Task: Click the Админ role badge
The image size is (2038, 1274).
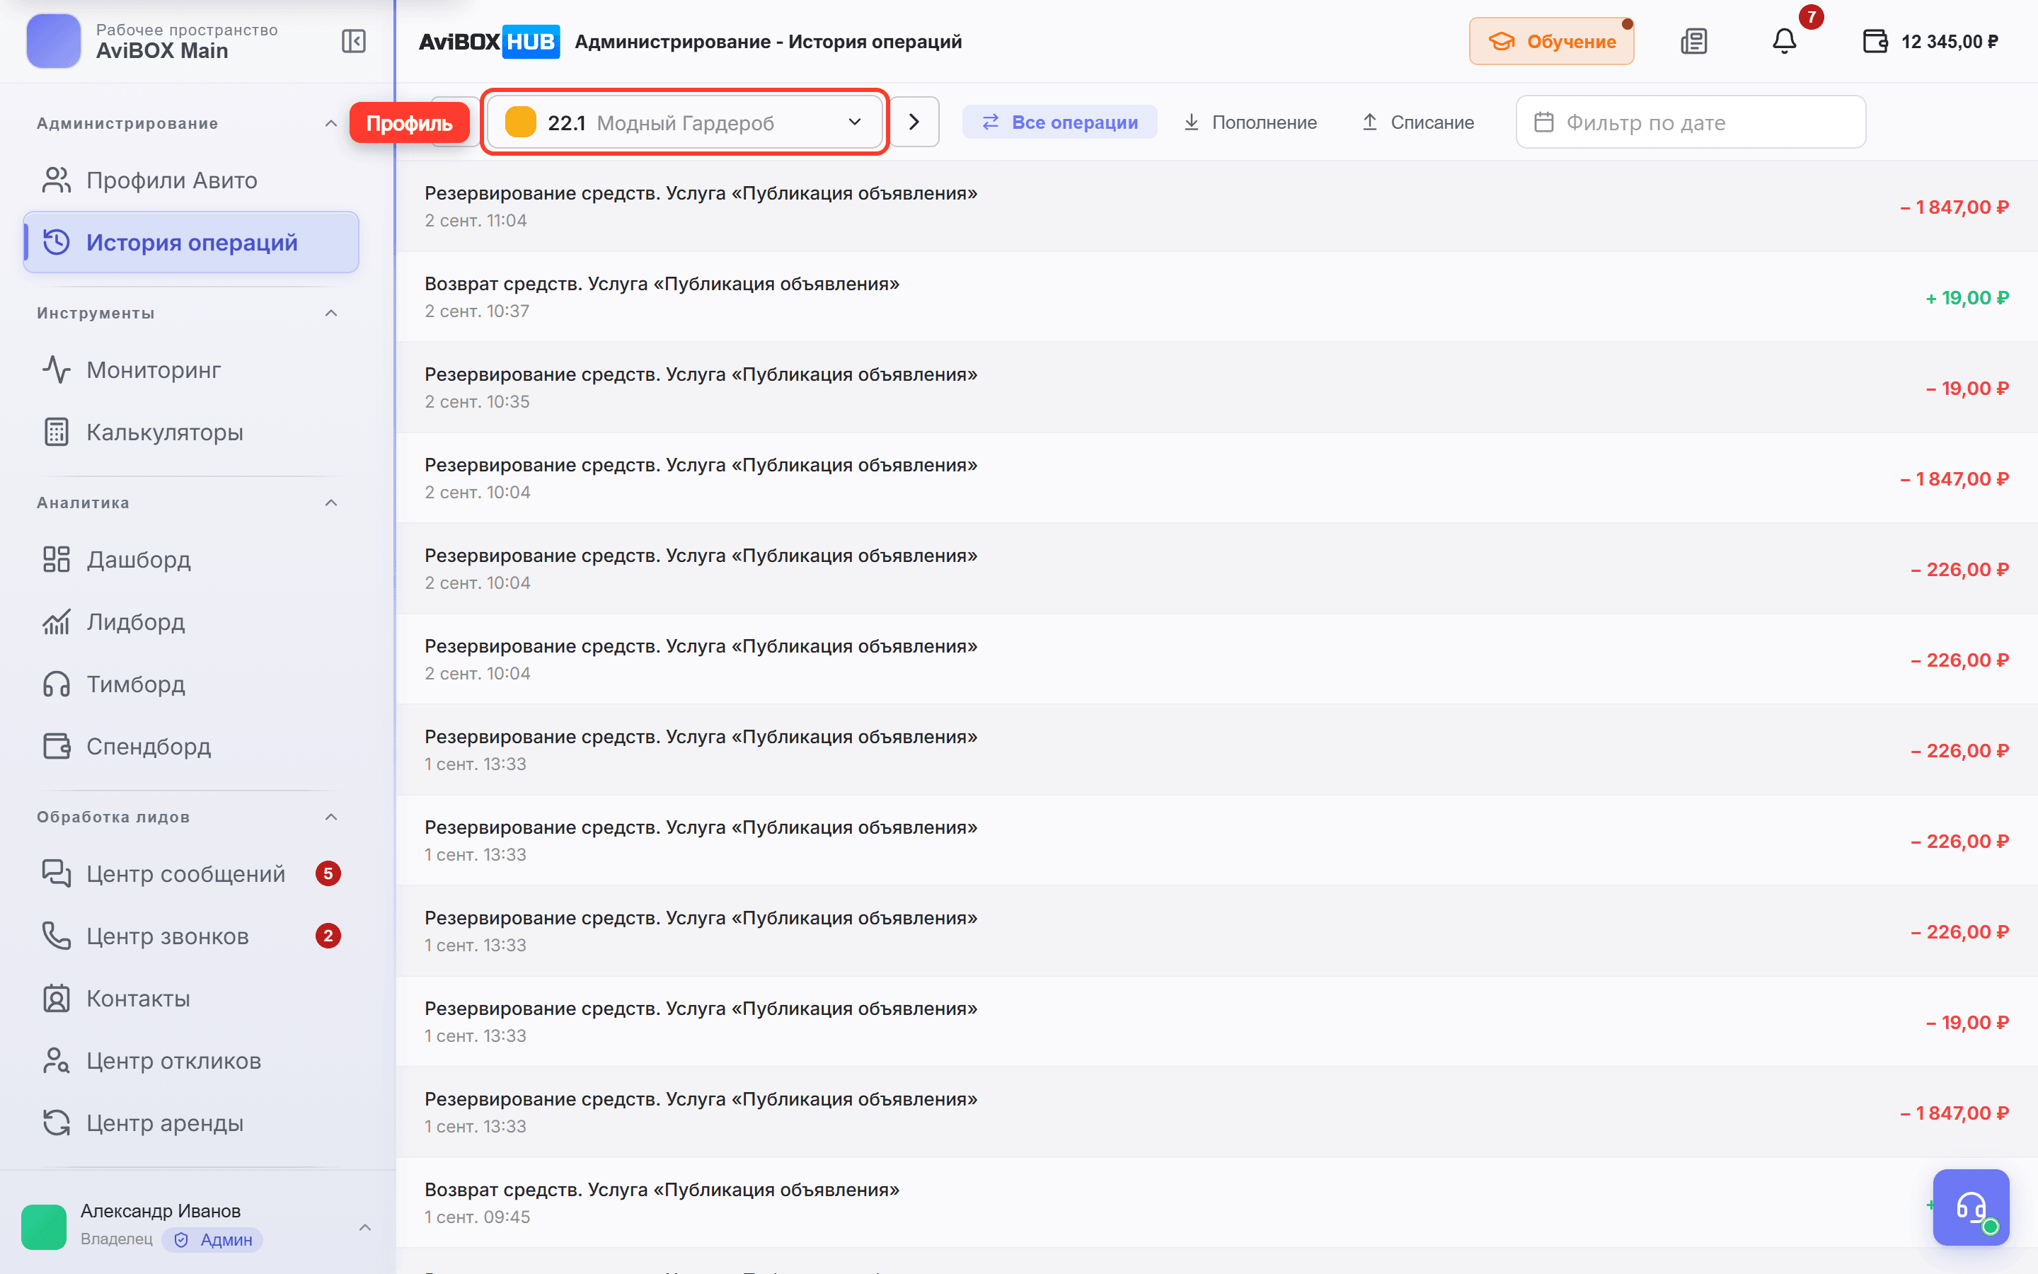Action: pos(213,1239)
